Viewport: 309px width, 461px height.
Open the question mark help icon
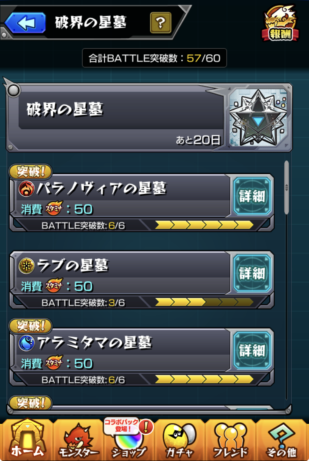[160, 23]
